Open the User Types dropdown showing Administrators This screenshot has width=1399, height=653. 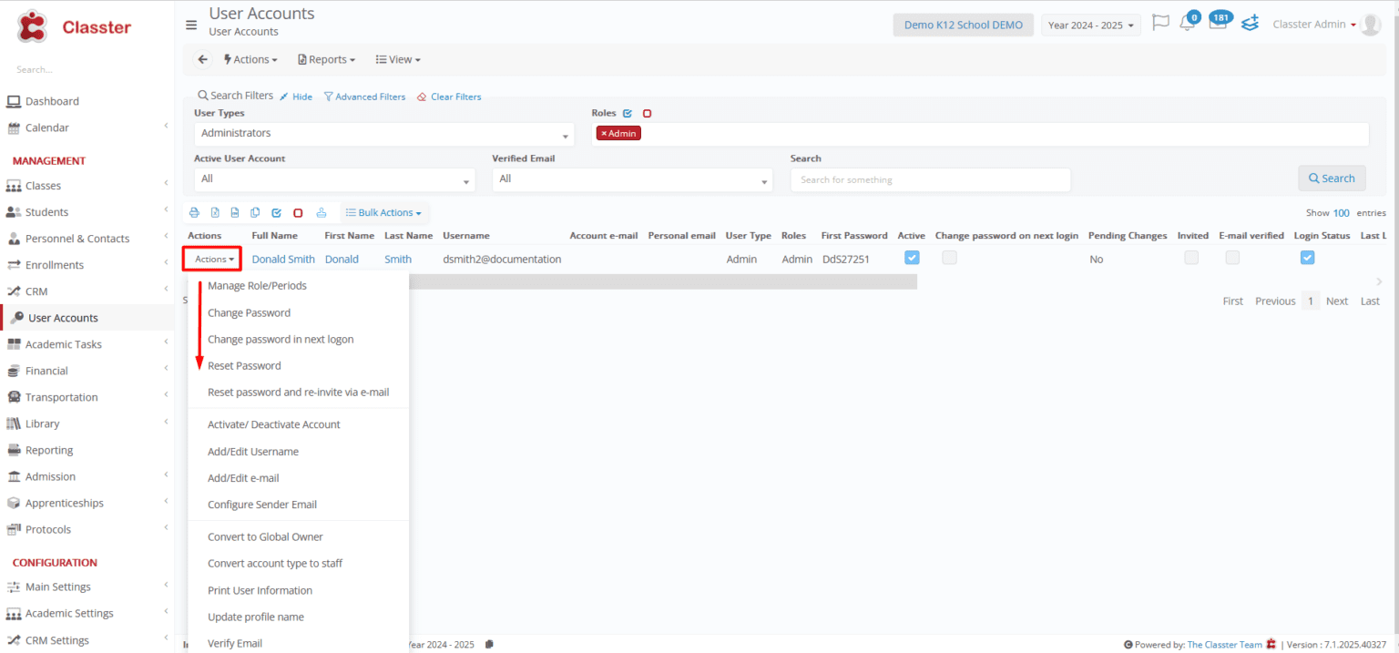383,133
